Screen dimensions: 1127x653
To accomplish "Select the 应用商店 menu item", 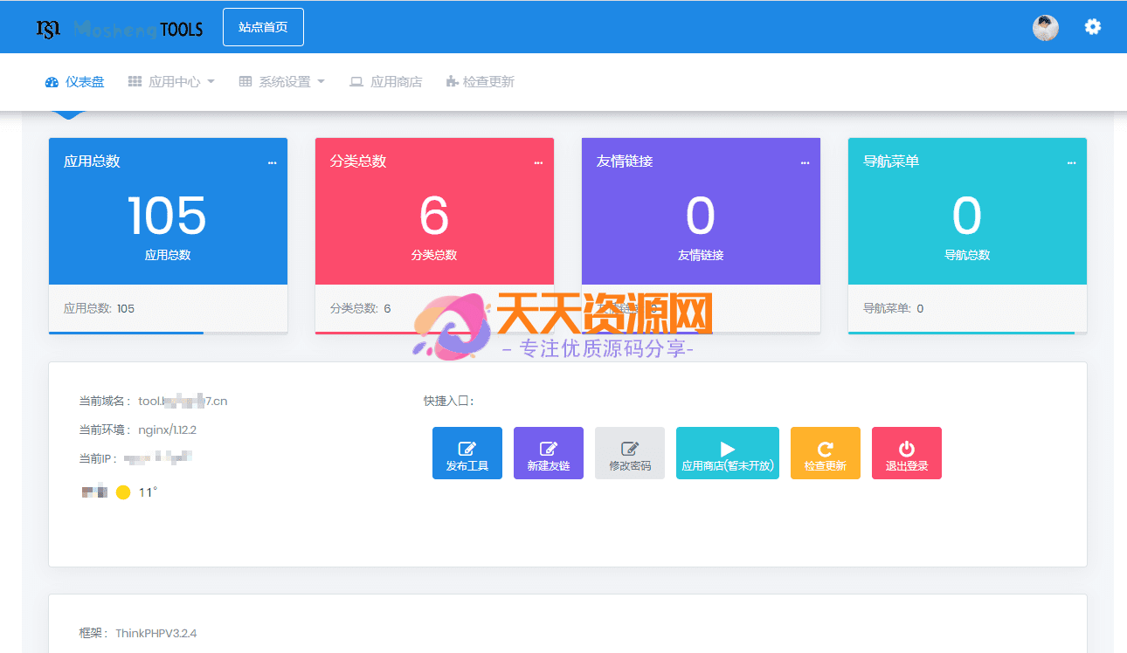I will (385, 82).
